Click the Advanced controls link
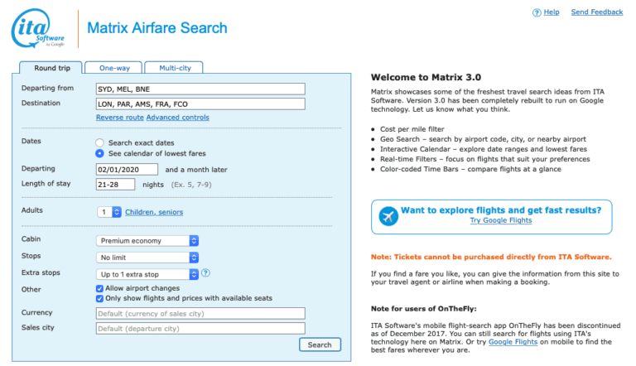 tap(178, 118)
